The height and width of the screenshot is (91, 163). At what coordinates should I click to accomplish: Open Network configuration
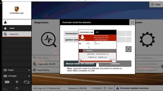click(x=146, y=70)
